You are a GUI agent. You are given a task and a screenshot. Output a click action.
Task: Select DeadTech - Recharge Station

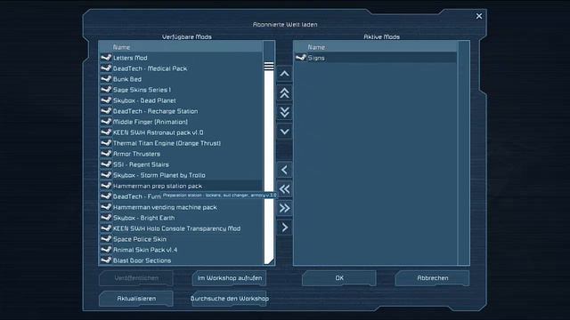181,111
